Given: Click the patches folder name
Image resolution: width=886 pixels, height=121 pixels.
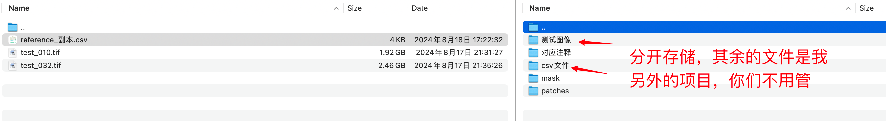Looking at the screenshot, I should (x=555, y=91).
